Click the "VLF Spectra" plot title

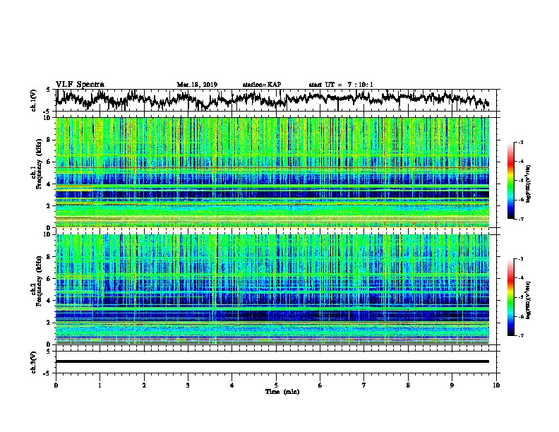click(x=80, y=85)
